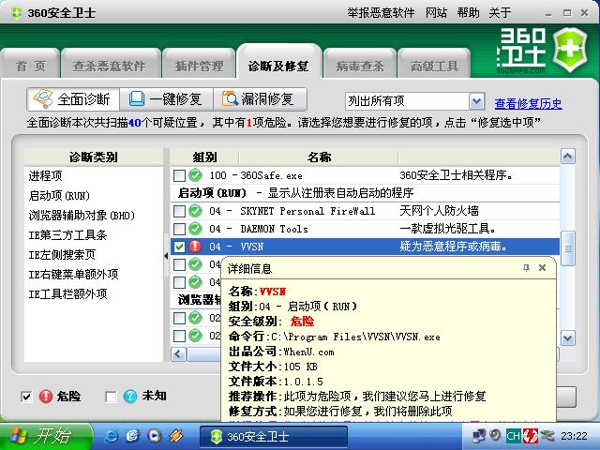Click the network tray icon
This screenshot has width=600, height=450.
coord(479,436)
